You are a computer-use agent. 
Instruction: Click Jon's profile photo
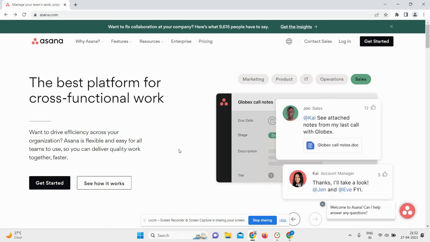291,113
